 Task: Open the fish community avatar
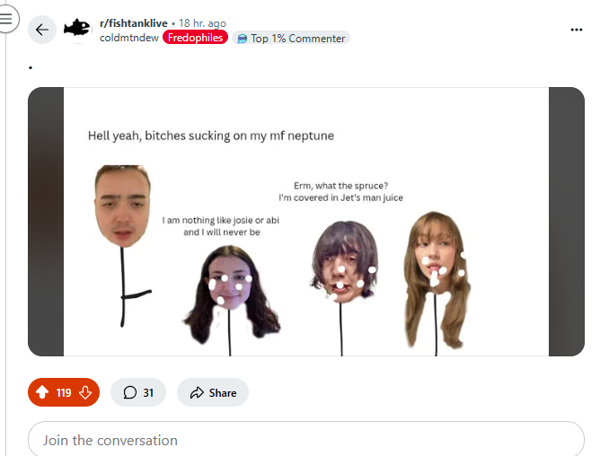pos(77,29)
